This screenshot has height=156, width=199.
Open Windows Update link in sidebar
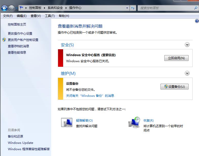pyautogui.click(x=21, y=143)
